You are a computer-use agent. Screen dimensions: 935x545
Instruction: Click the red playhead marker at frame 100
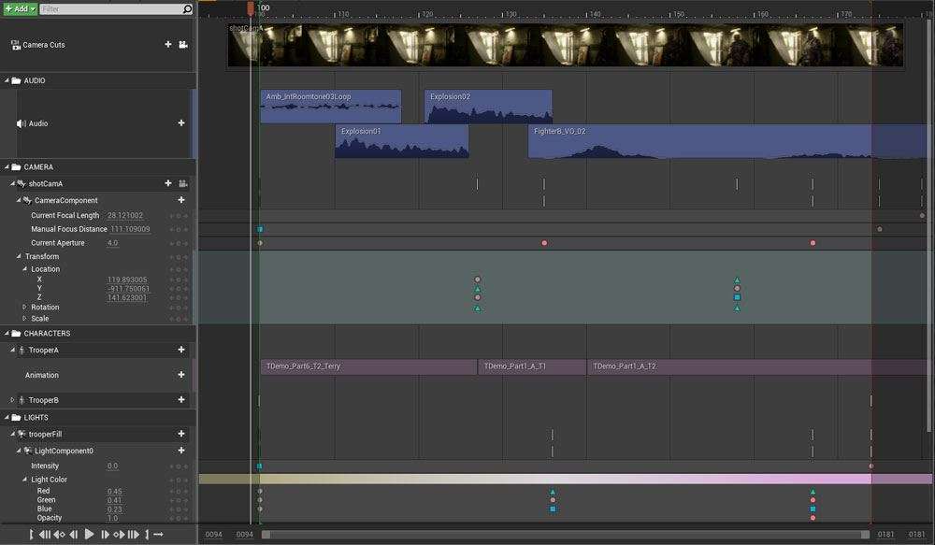[x=251, y=7]
